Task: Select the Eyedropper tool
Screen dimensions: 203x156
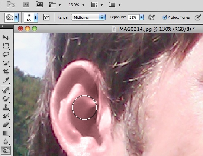Action: [6, 80]
